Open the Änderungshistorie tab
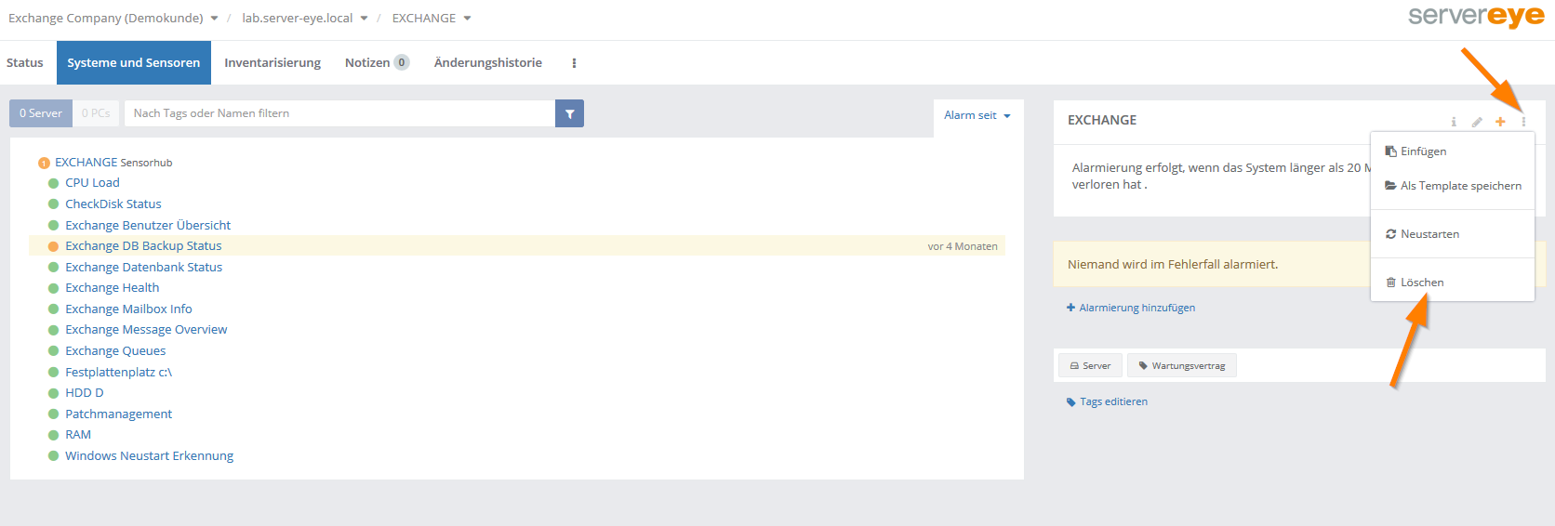The width and height of the screenshot is (1555, 526). pos(488,63)
